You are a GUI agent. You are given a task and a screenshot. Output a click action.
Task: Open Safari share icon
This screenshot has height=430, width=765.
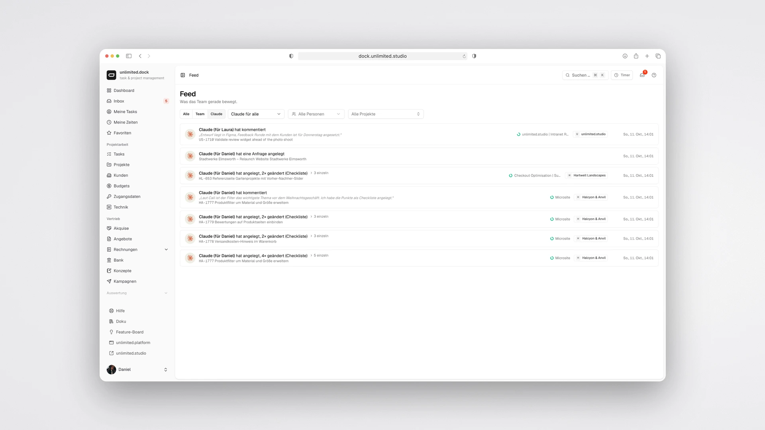point(636,56)
